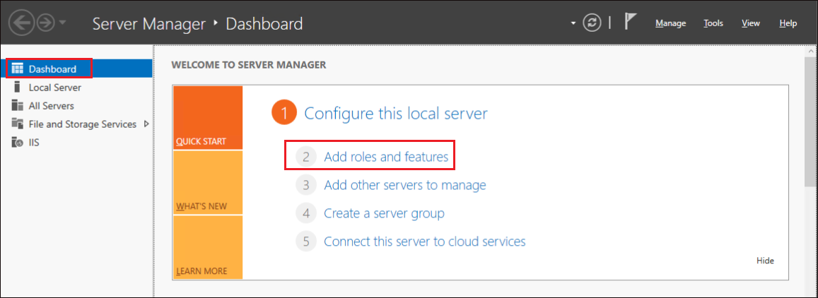This screenshot has height=298, width=818.
Task: Select the What's New tile
Action: point(208,182)
